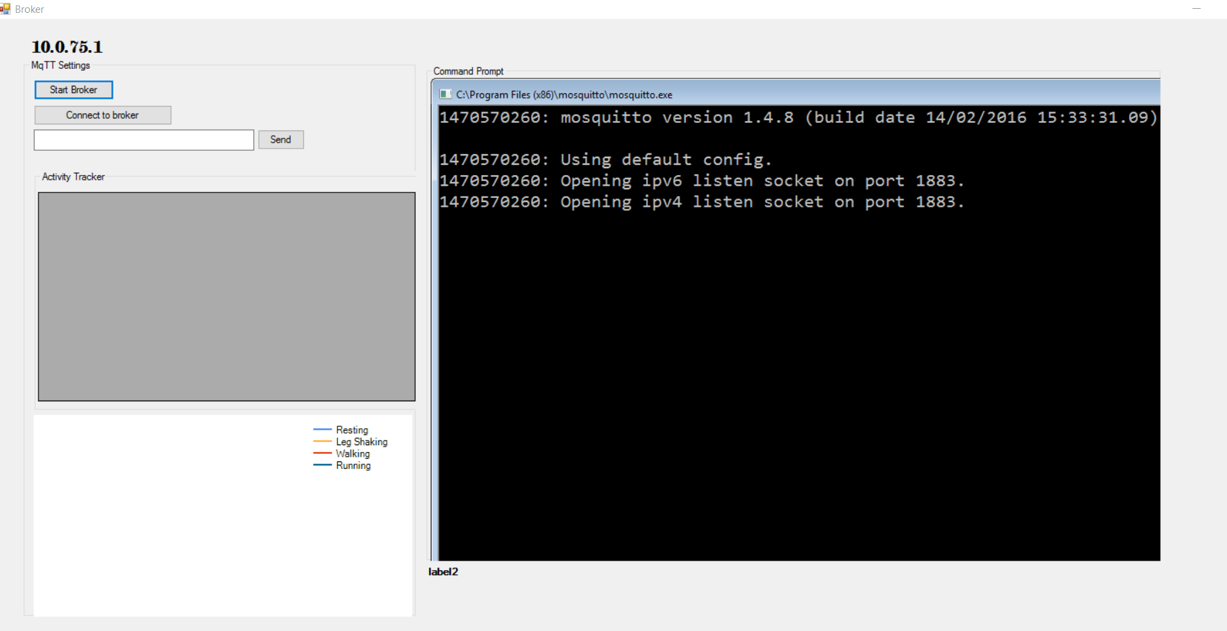
Task: Click the 'Opening ipv4 listen socket' line
Action: pos(702,202)
